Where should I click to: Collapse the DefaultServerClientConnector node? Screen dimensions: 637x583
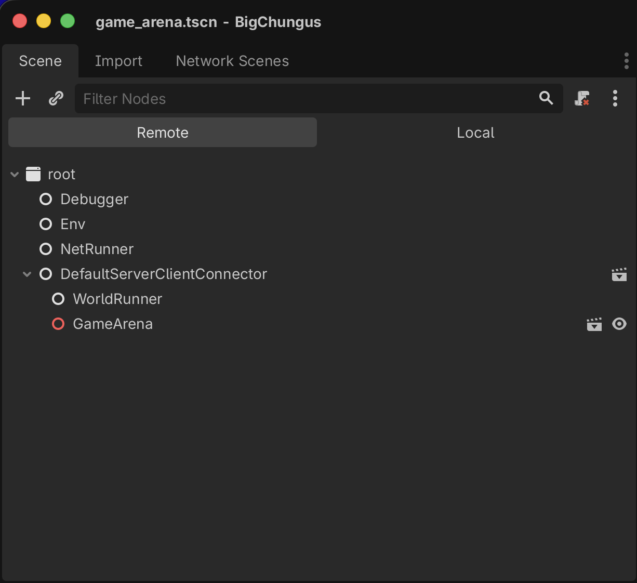coord(26,274)
